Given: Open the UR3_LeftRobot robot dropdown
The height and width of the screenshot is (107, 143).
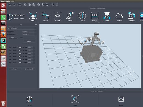Looking at the screenshot, I should click(x=22, y=28).
